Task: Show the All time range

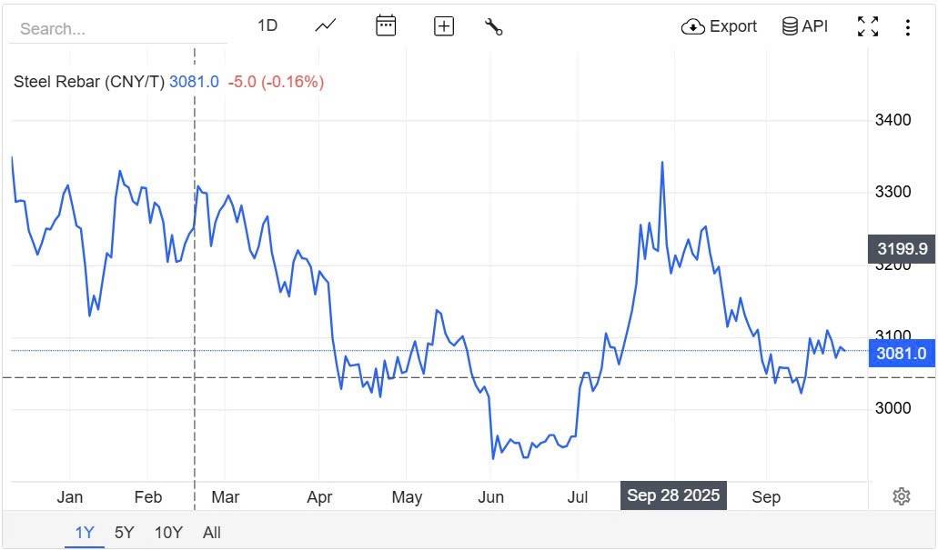Action: (212, 533)
